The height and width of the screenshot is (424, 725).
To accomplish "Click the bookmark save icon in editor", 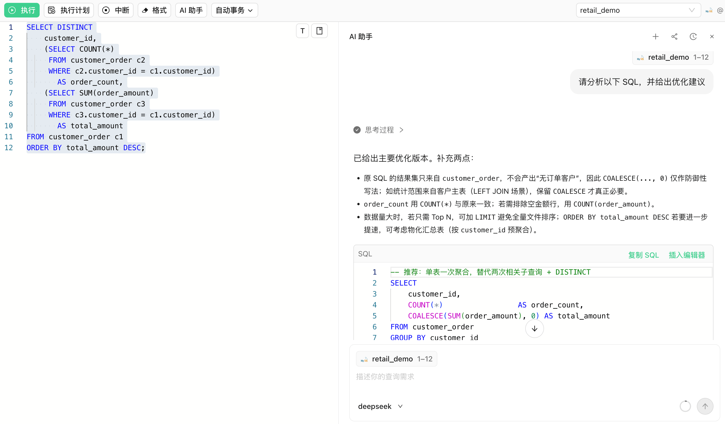I will coord(319,31).
